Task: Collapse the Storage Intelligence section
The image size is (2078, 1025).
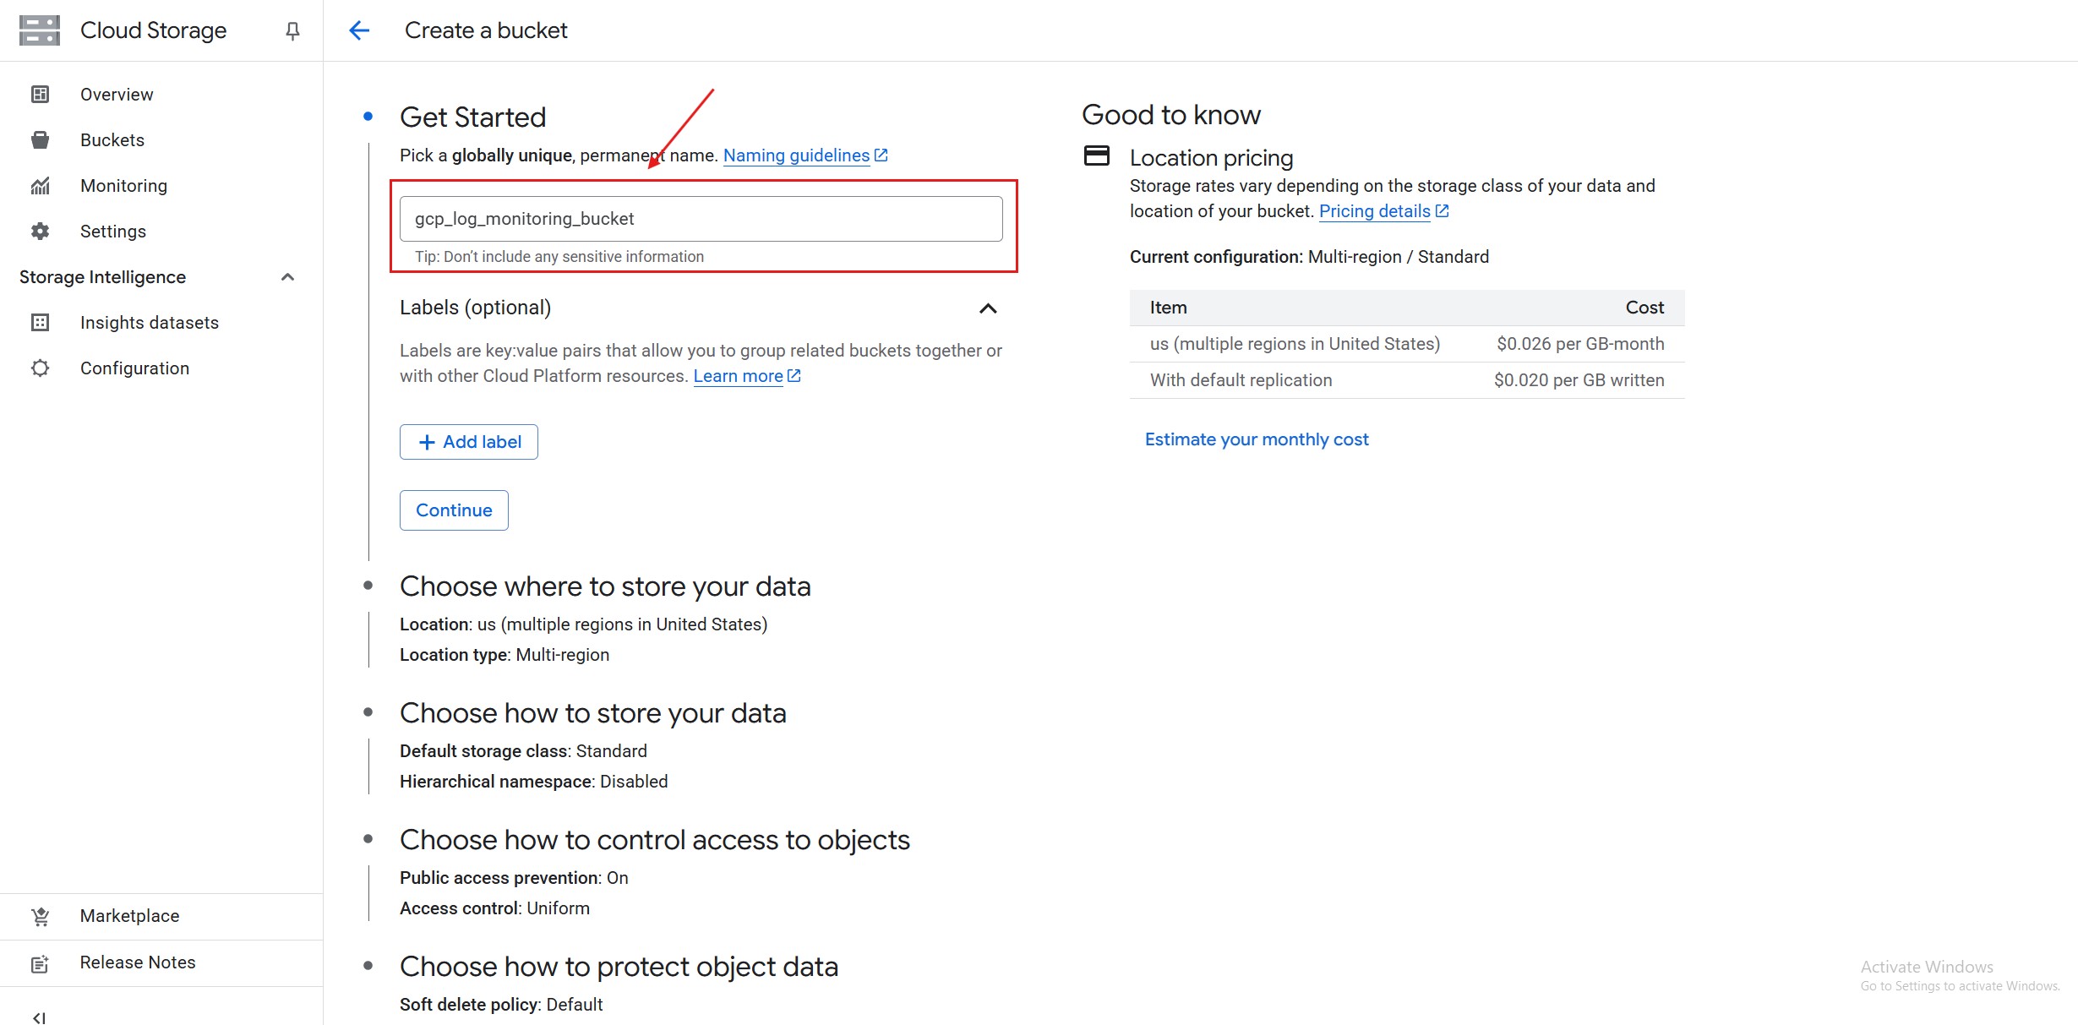Action: click(x=287, y=276)
